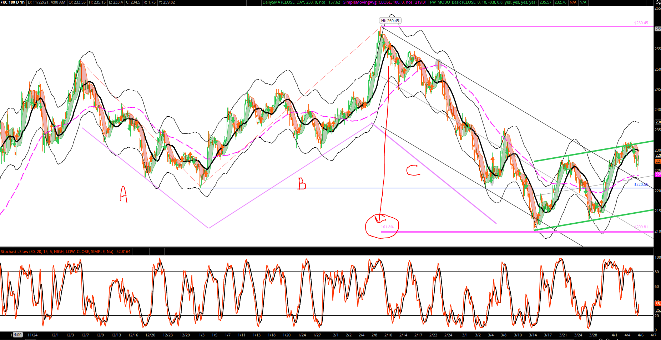Click the 161.8% Fibonacci label
Image resolution: width=661 pixels, height=340 pixels.
coord(387,227)
